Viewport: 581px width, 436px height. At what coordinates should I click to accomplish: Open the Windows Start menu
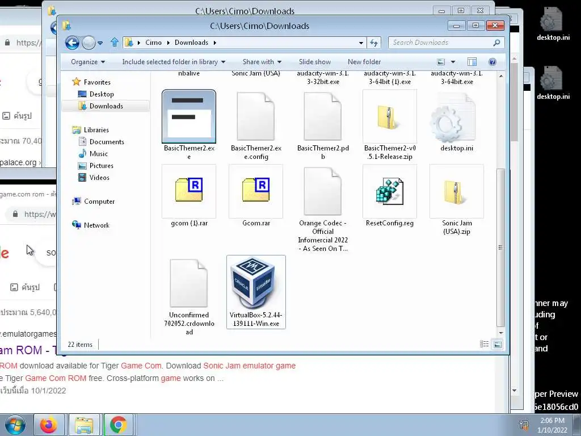15,425
